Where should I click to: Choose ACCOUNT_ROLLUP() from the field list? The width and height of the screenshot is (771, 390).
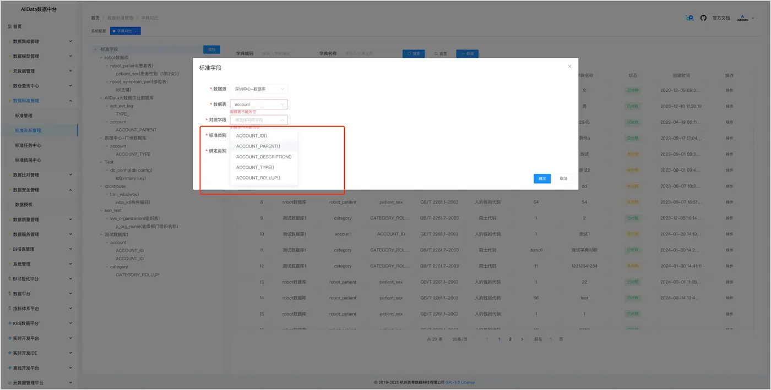click(264, 178)
